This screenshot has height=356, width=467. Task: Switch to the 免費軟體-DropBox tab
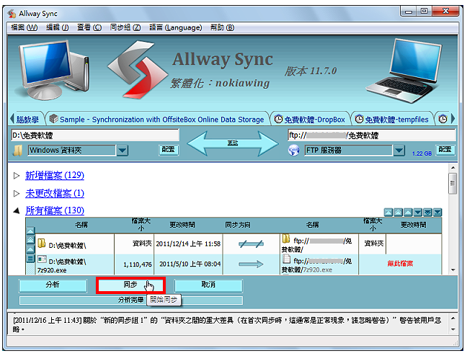coord(310,120)
